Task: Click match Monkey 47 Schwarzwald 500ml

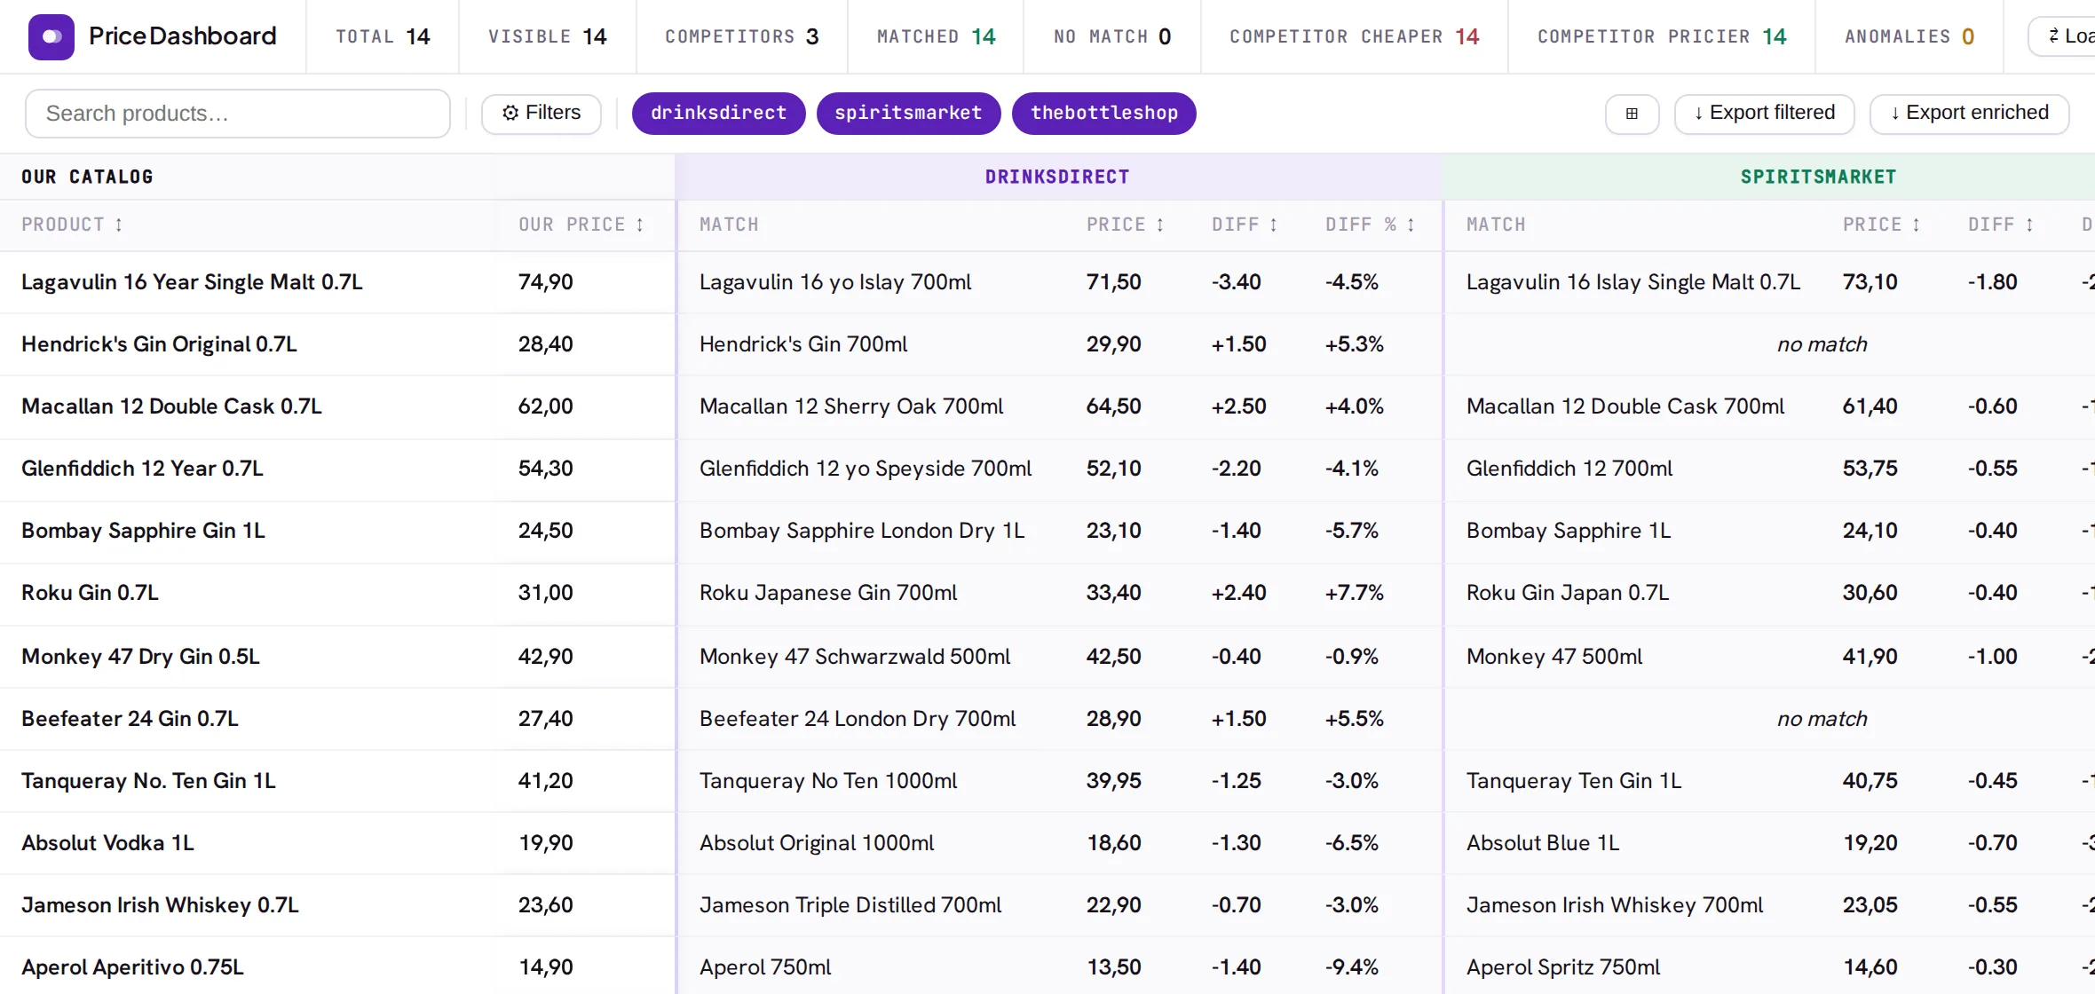Action: coord(855,657)
